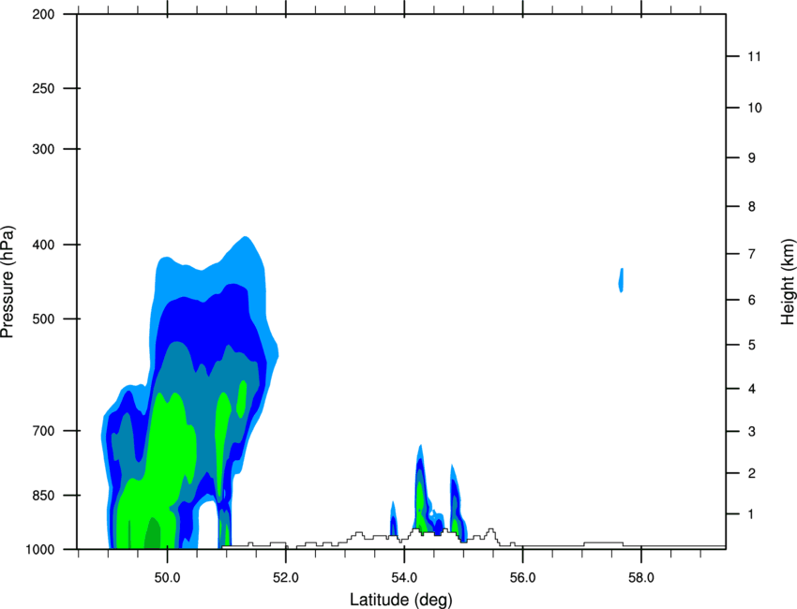Select the 1000 pressure tick label
Image resolution: width=797 pixels, height=609 pixels.
[x=39, y=549]
